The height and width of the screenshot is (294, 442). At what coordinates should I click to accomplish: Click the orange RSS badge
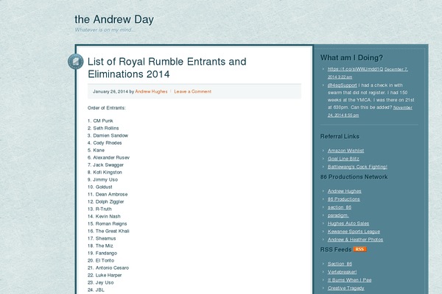pyautogui.click(x=359, y=249)
